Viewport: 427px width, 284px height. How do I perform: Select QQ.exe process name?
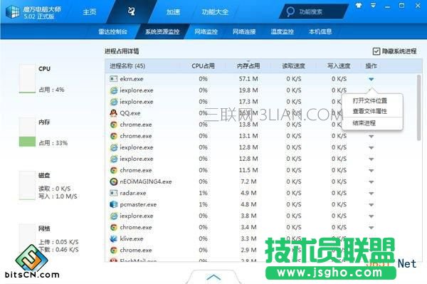(x=130, y=113)
